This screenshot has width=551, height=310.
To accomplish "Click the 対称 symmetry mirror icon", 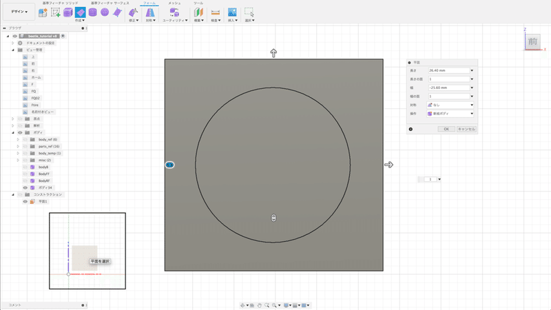I will point(150,12).
